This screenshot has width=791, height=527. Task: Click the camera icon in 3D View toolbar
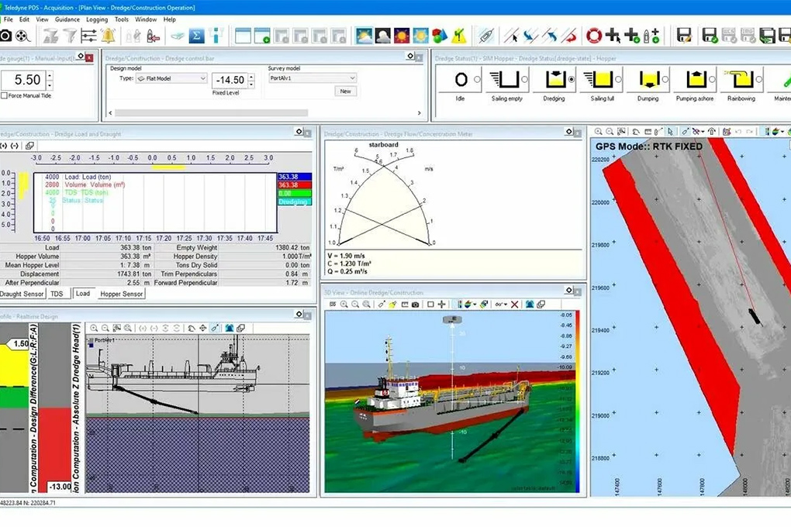[x=415, y=305]
